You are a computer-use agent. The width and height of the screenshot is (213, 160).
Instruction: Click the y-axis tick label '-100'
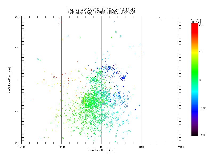point(17,112)
